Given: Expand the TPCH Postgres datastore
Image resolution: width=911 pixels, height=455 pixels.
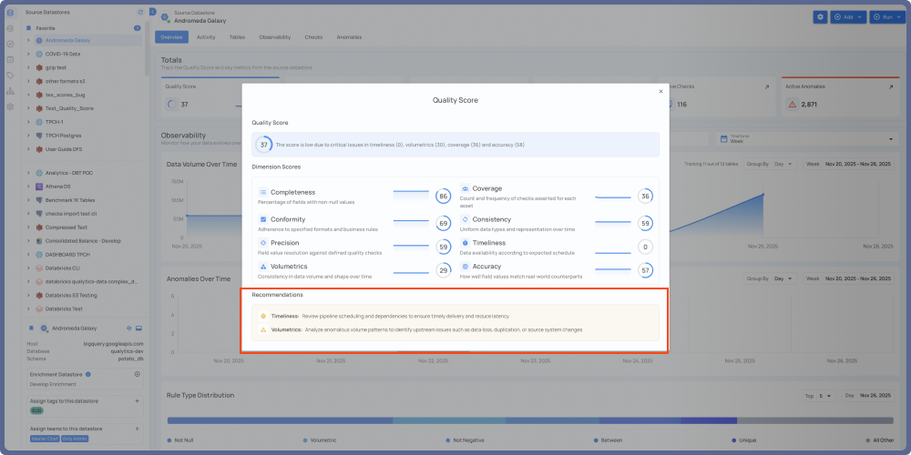Looking at the screenshot, I should (x=28, y=135).
